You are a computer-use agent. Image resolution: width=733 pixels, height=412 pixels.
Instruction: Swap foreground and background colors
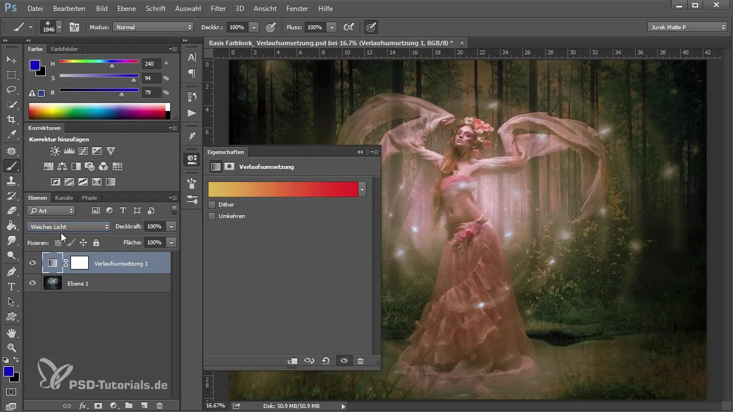click(x=17, y=360)
